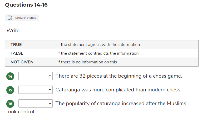
Task: Click "If there is no information on this"
Action: tap(87, 62)
